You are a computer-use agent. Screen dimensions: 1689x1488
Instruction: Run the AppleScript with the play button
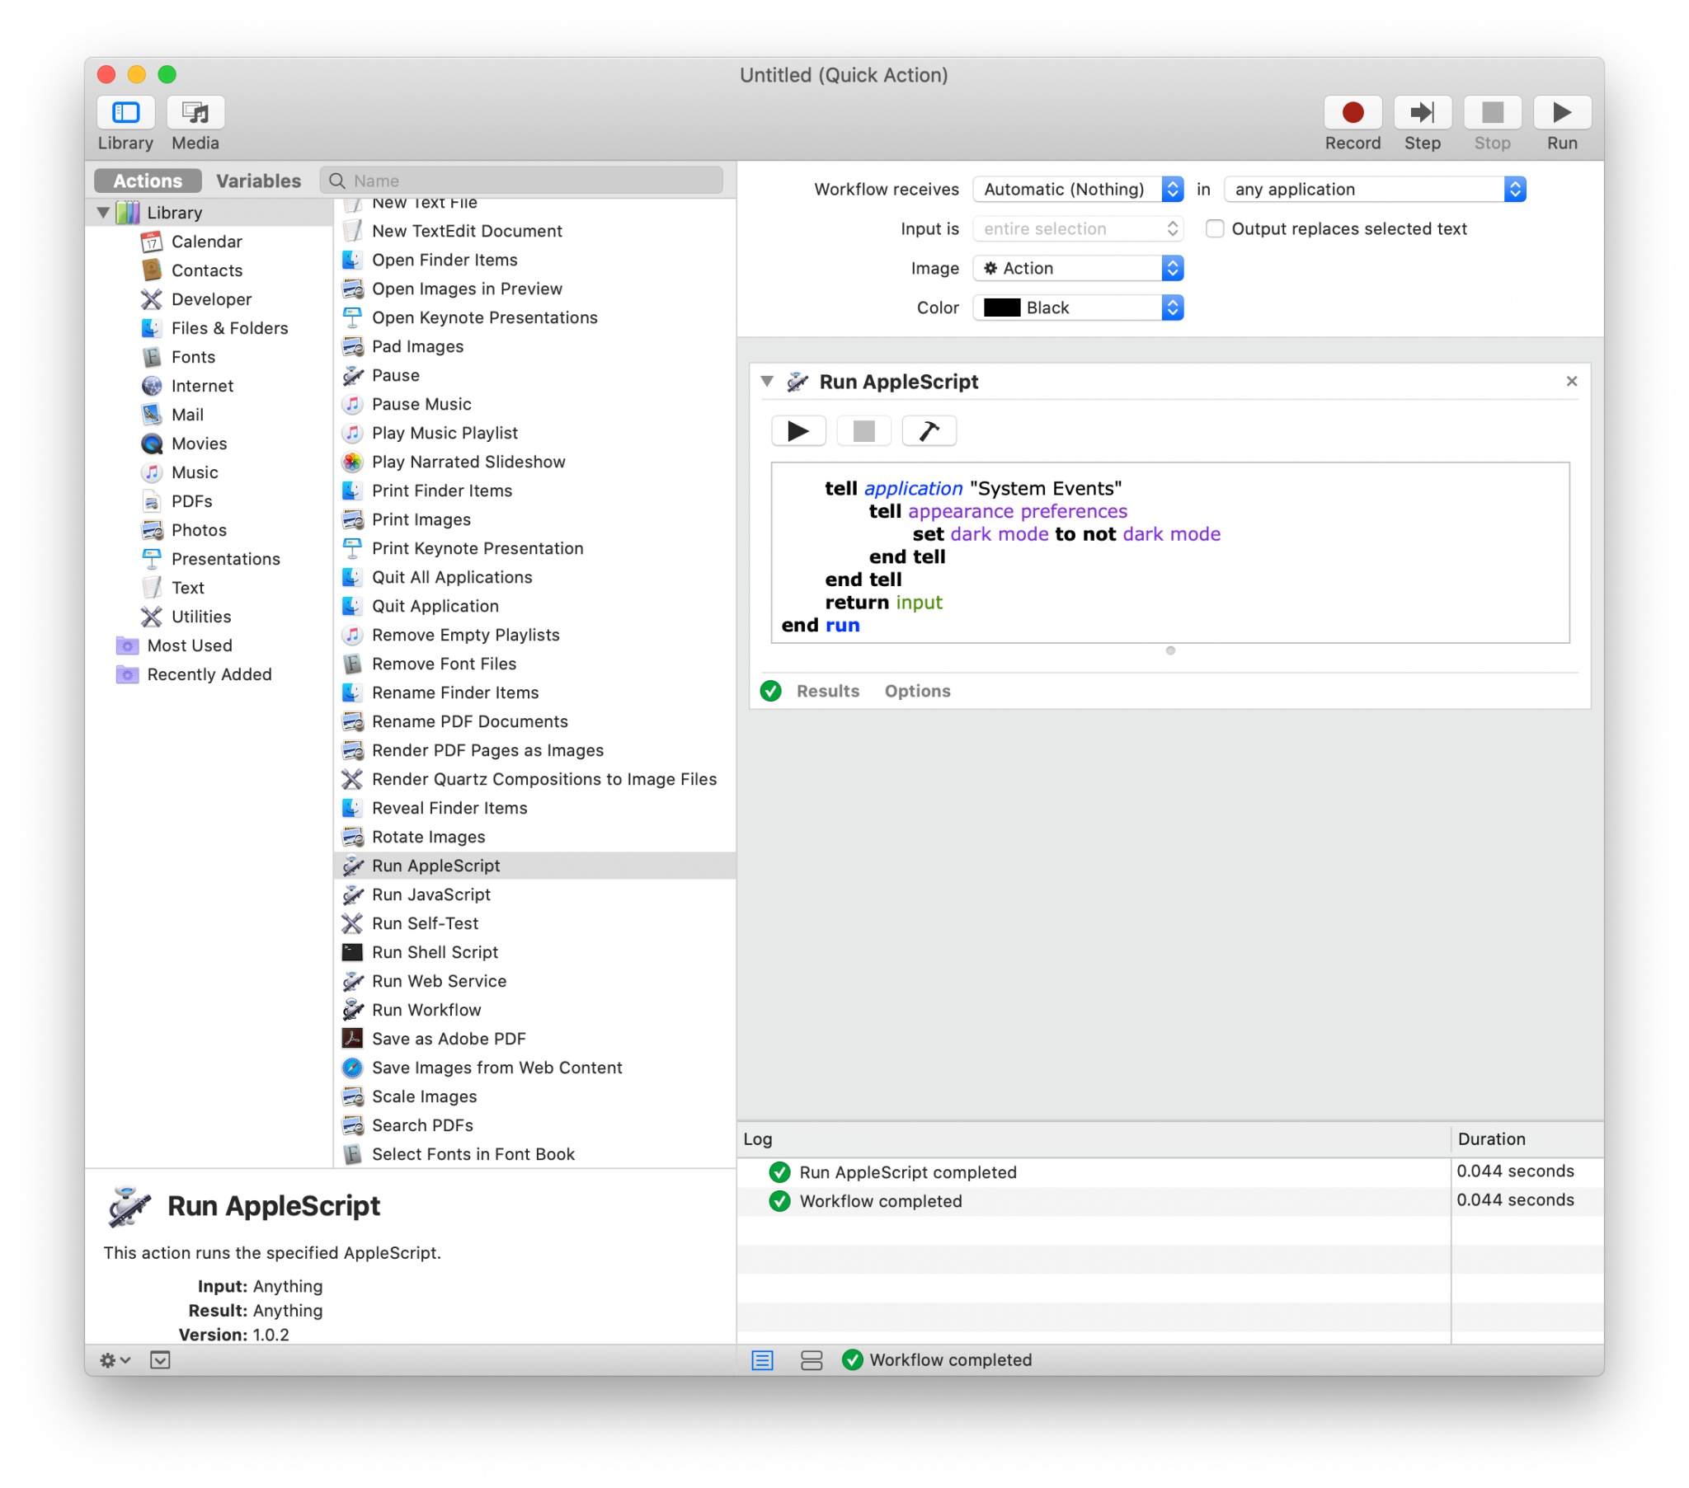[x=798, y=430]
